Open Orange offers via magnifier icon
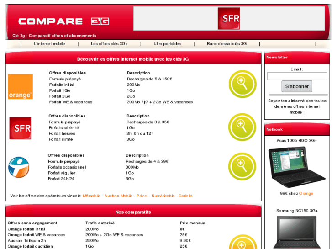332x249 pixels. pyautogui.click(x=242, y=84)
